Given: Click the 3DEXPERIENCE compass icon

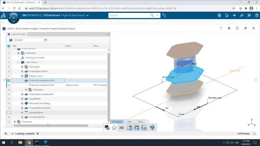Looking at the screenshot, I should tap(14, 18).
